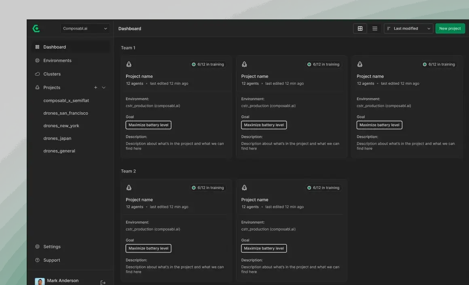Open Projects section in sidebar
This screenshot has height=285, width=469.
click(52, 88)
